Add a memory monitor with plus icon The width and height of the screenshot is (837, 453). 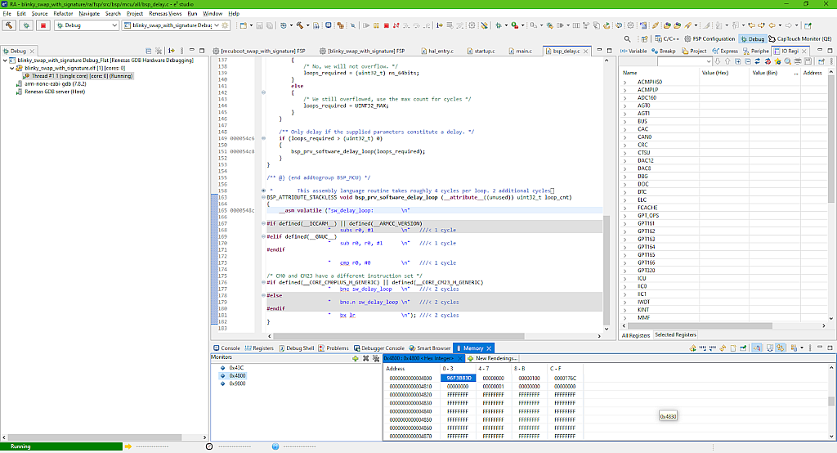pyautogui.click(x=355, y=358)
